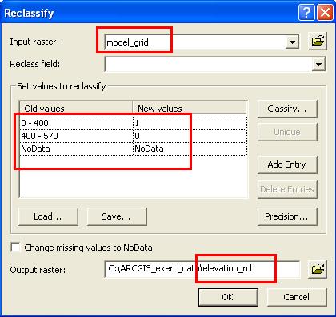The width and height of the screenshot is (336, 317).
Task: Load a reclass table with Load...
Action: [x=48, y=216]
